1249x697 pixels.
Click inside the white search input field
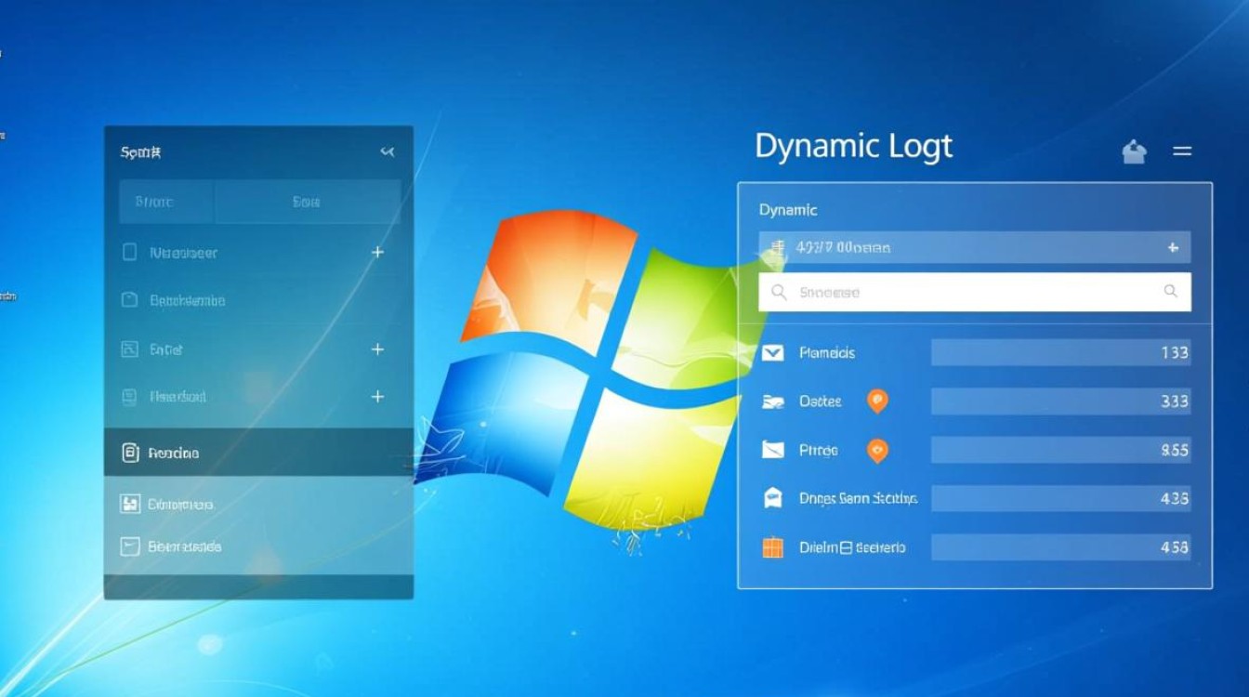(x=966, y=292)
